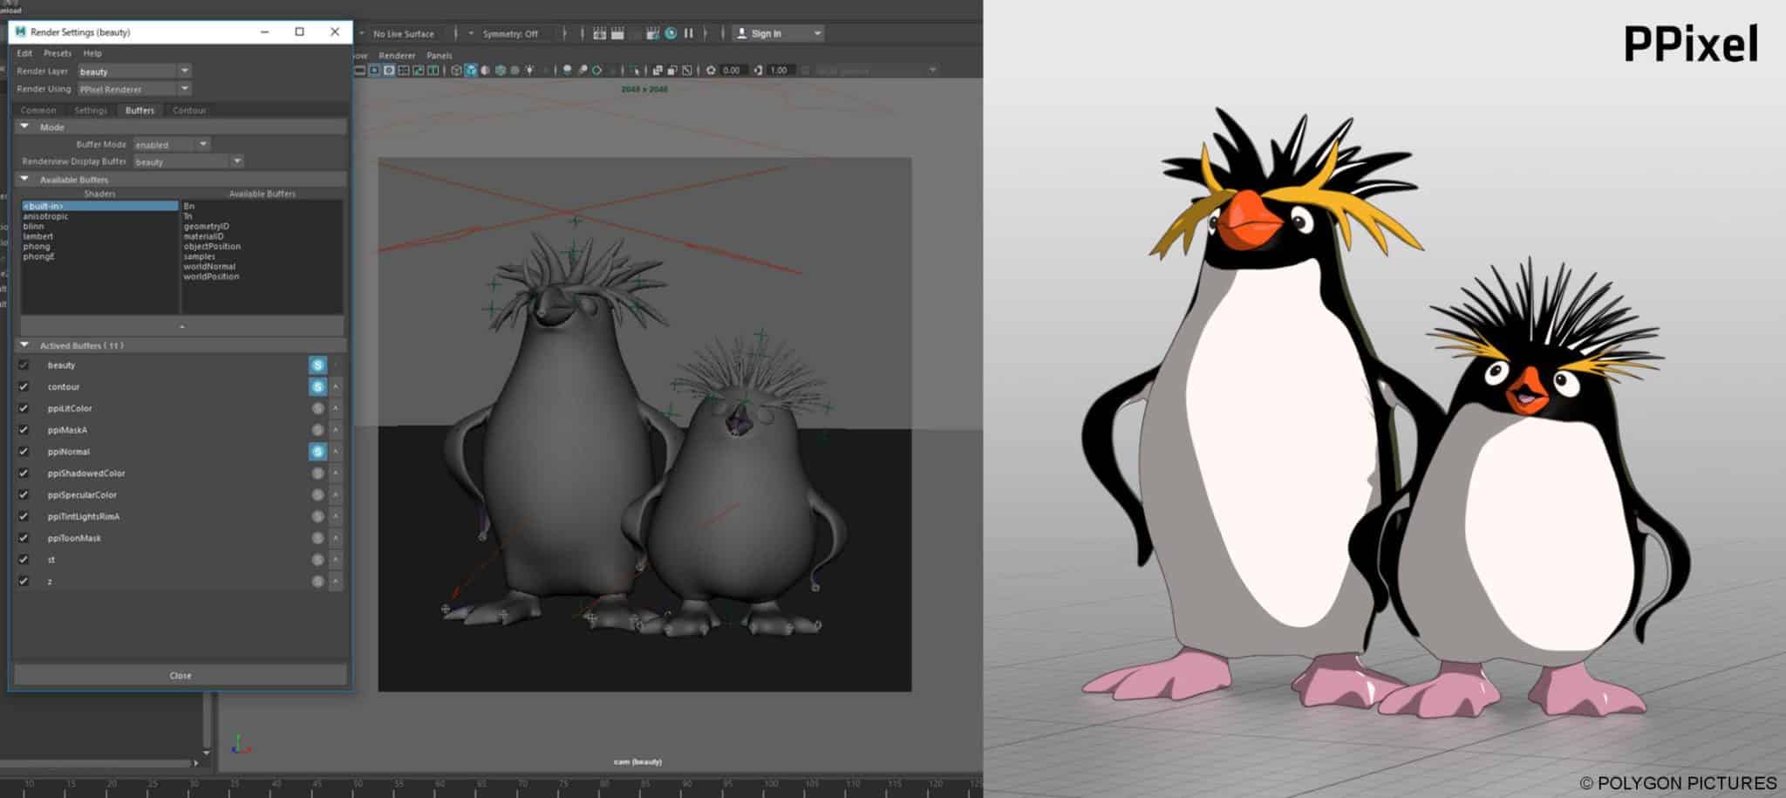Viewport: 1786px width, 798px height.
Task: Switch to the Common tab
Action: [38, 111]
